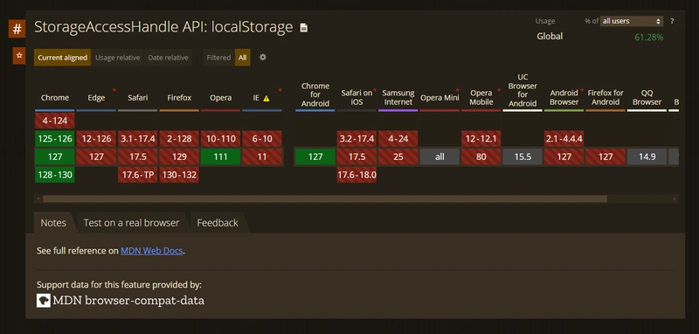Click the Firefox 129 version cell
This screenshot has height=334, width=699.
(x=179, y=157)
